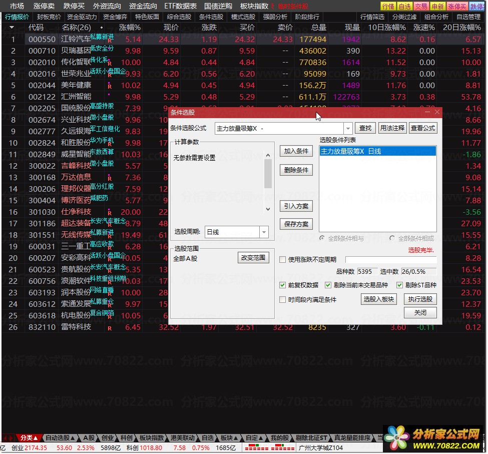
Task: Click the 行情 yellow toolbar button
Action: (388, 6)
